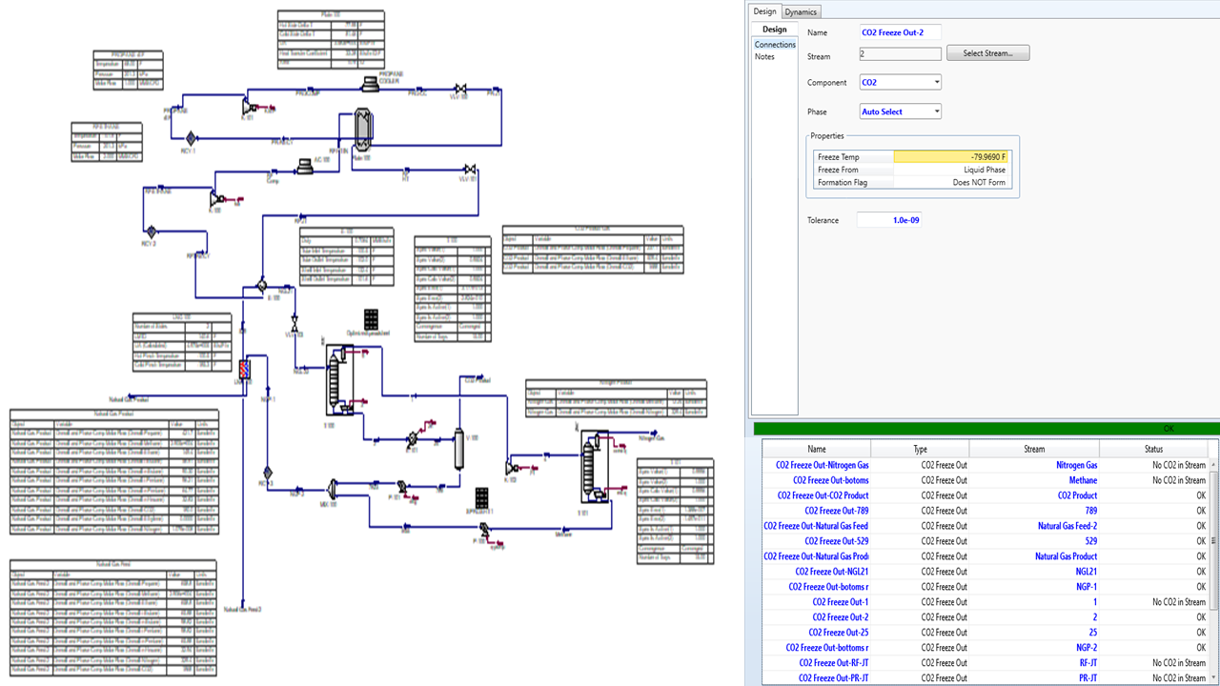Click the green OK status bar

coord(986,429)
